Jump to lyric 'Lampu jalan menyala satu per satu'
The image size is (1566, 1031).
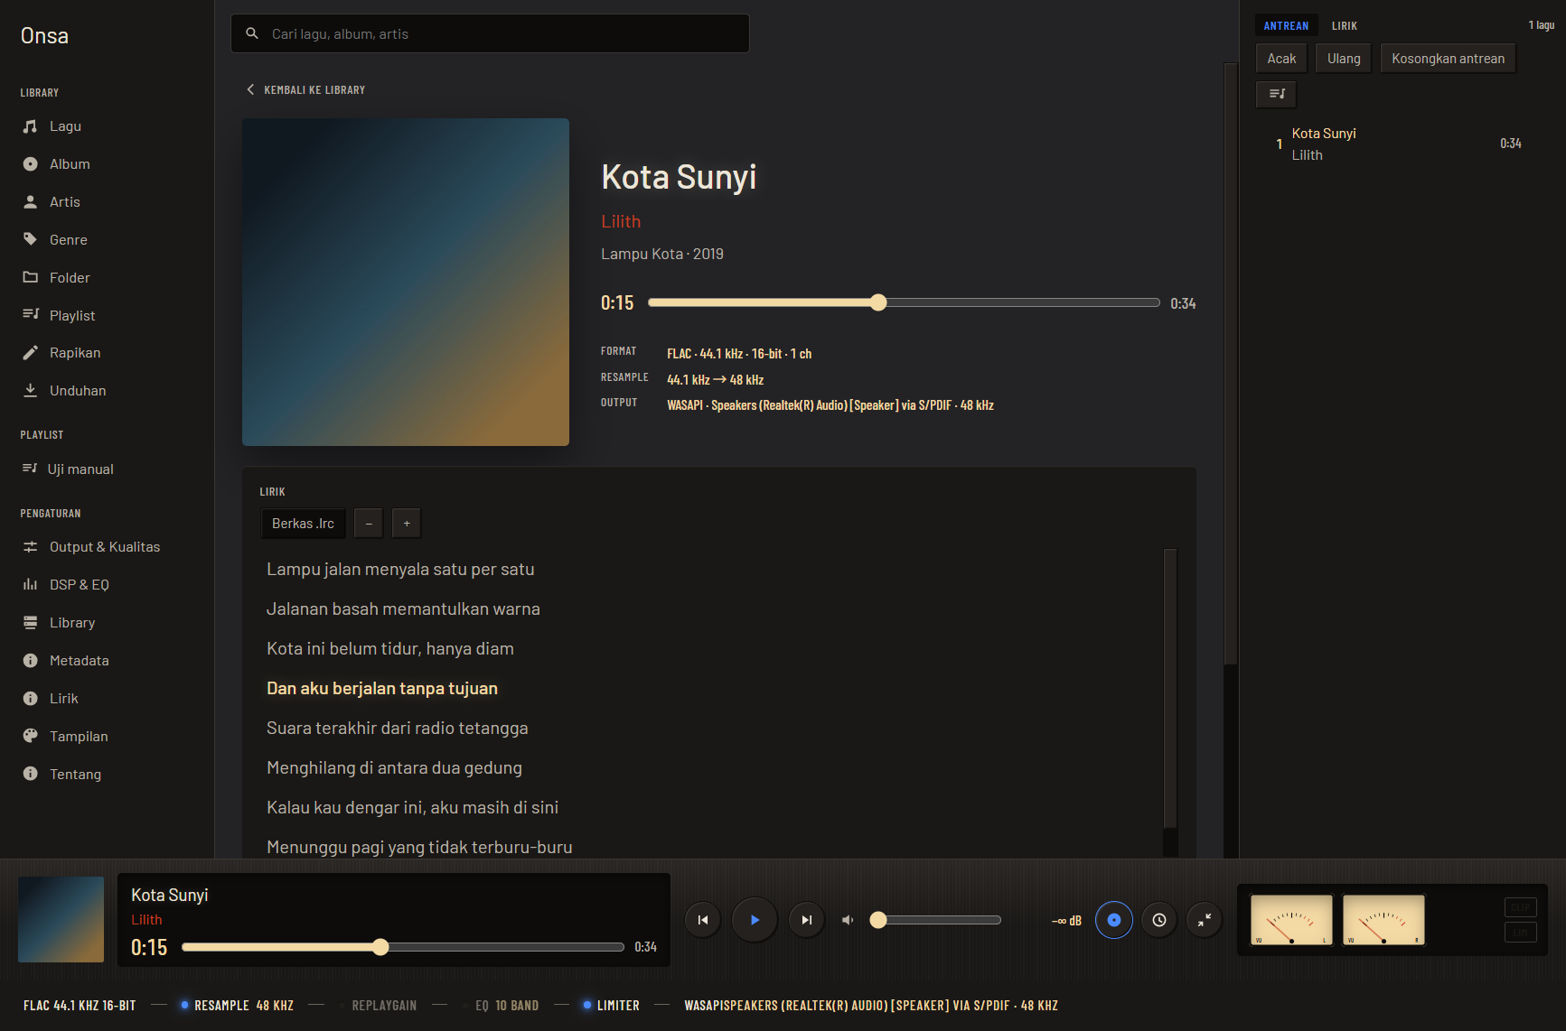(x=400, y=570)
